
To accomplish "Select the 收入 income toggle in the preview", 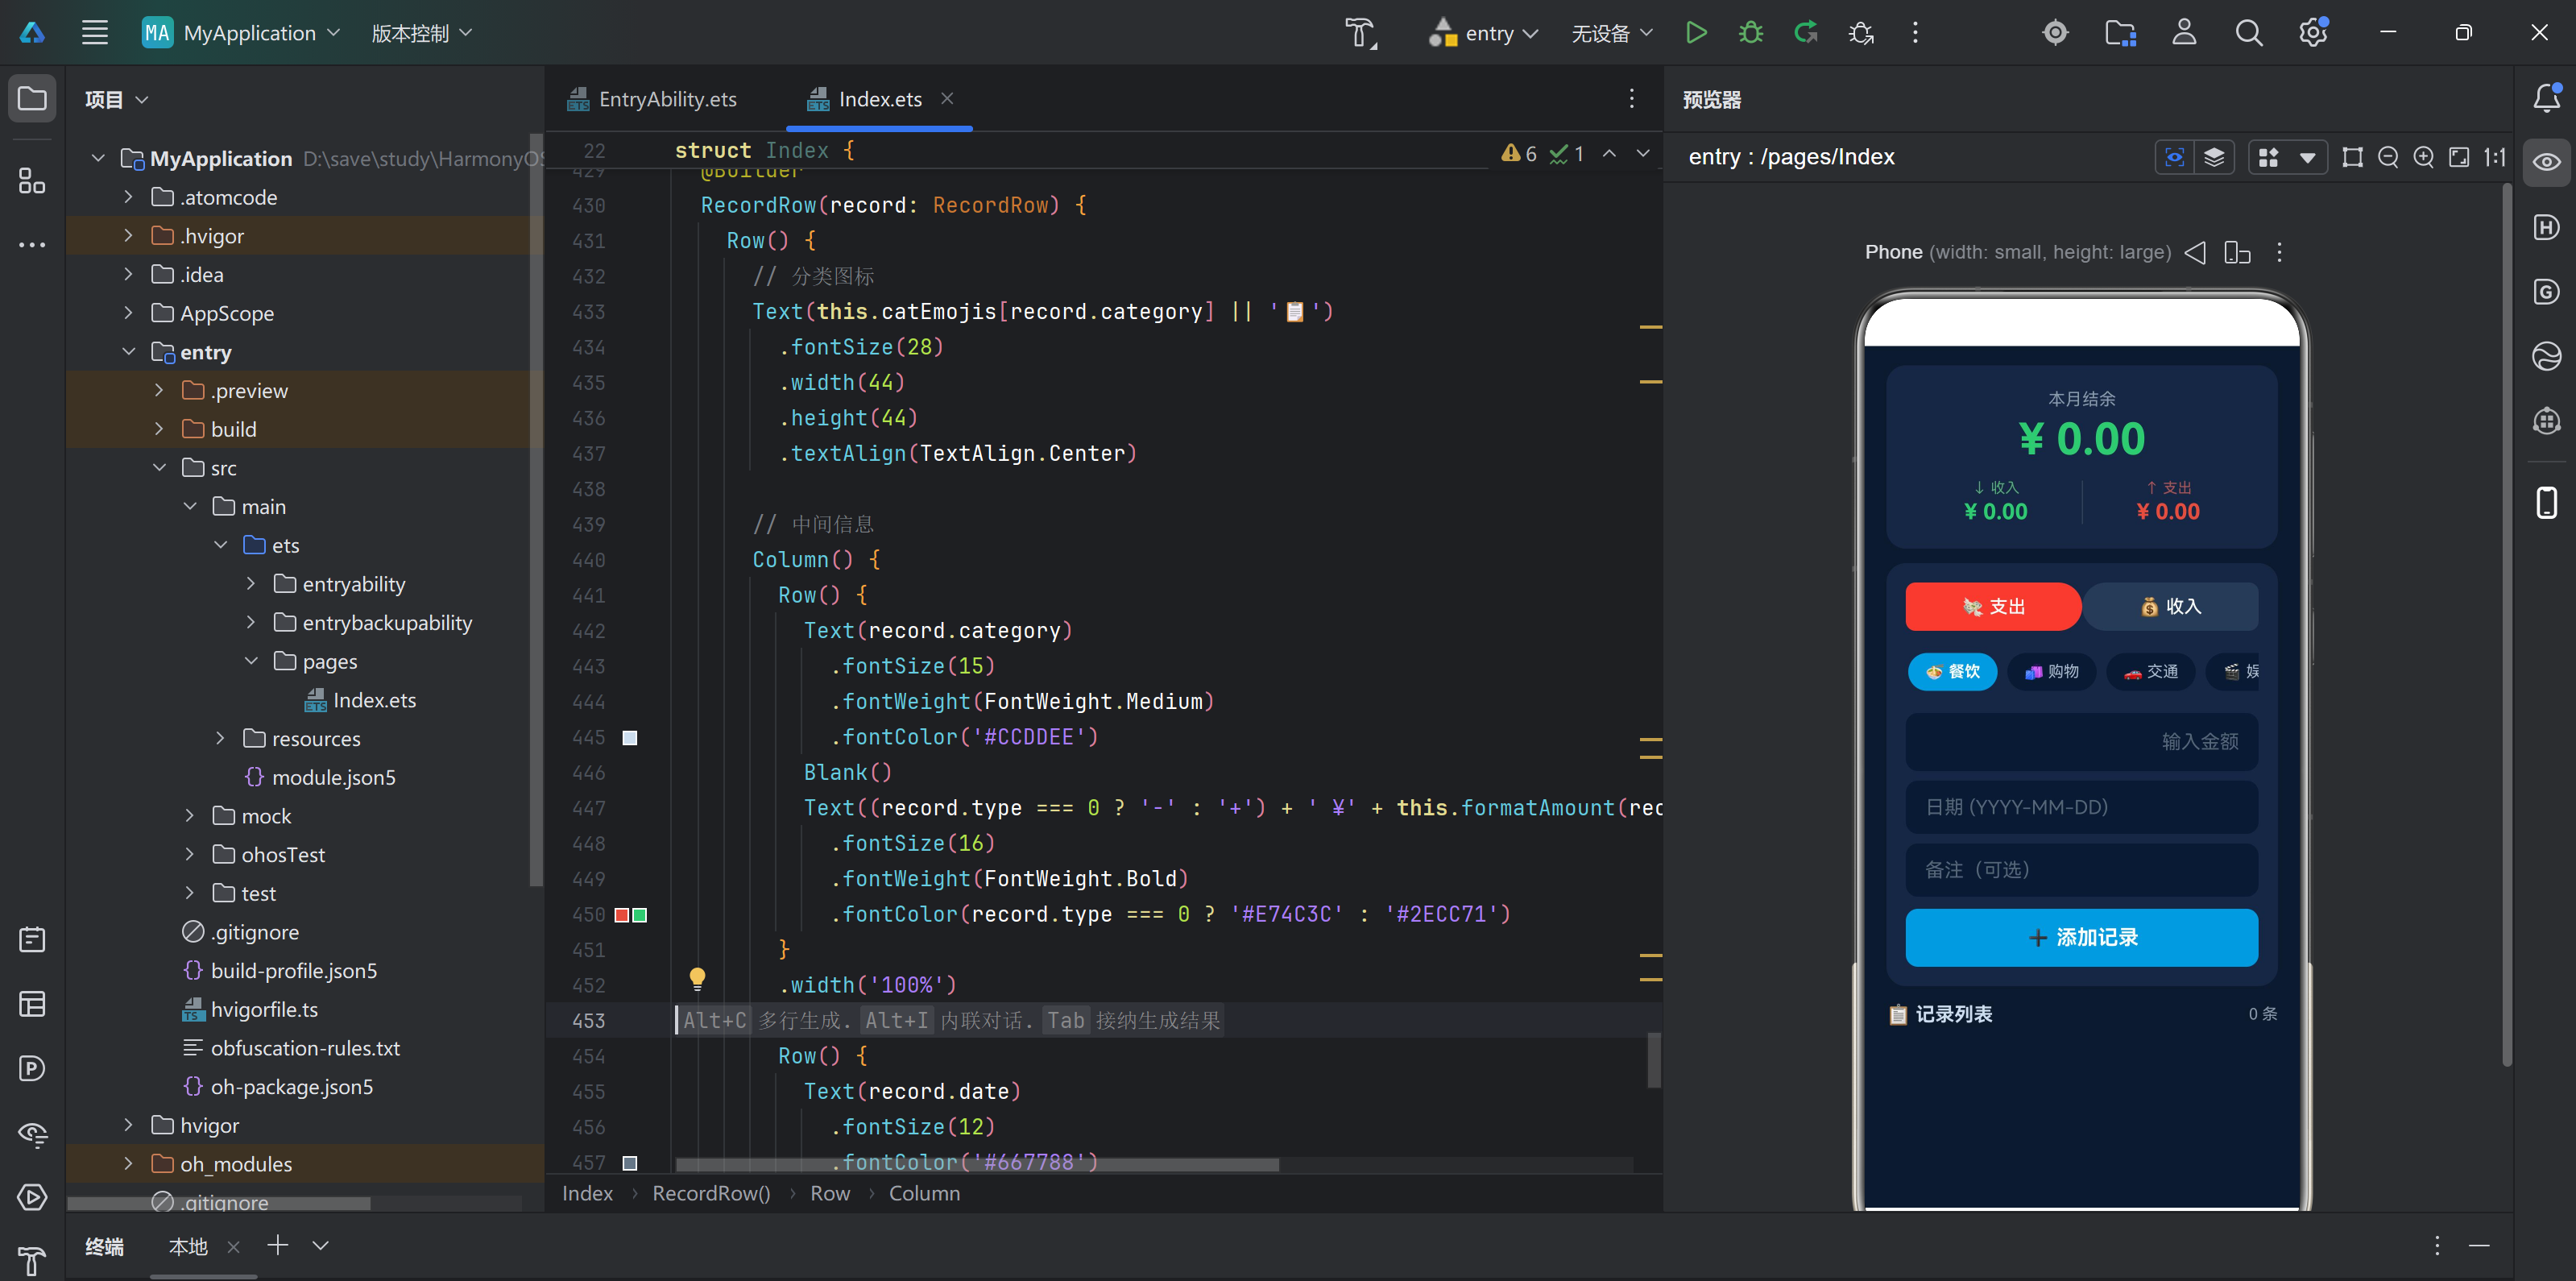I will 2170,606.
